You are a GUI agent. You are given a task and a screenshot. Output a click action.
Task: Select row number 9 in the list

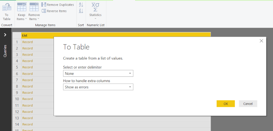tap(17, 93)
